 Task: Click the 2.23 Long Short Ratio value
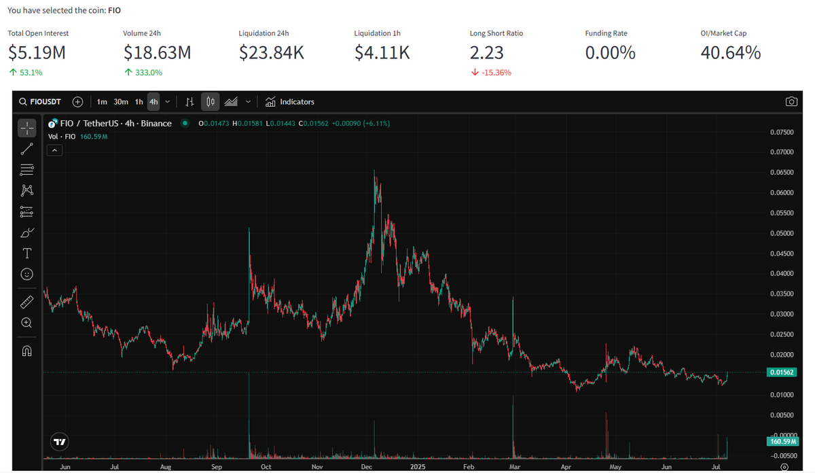coord(486,52)
